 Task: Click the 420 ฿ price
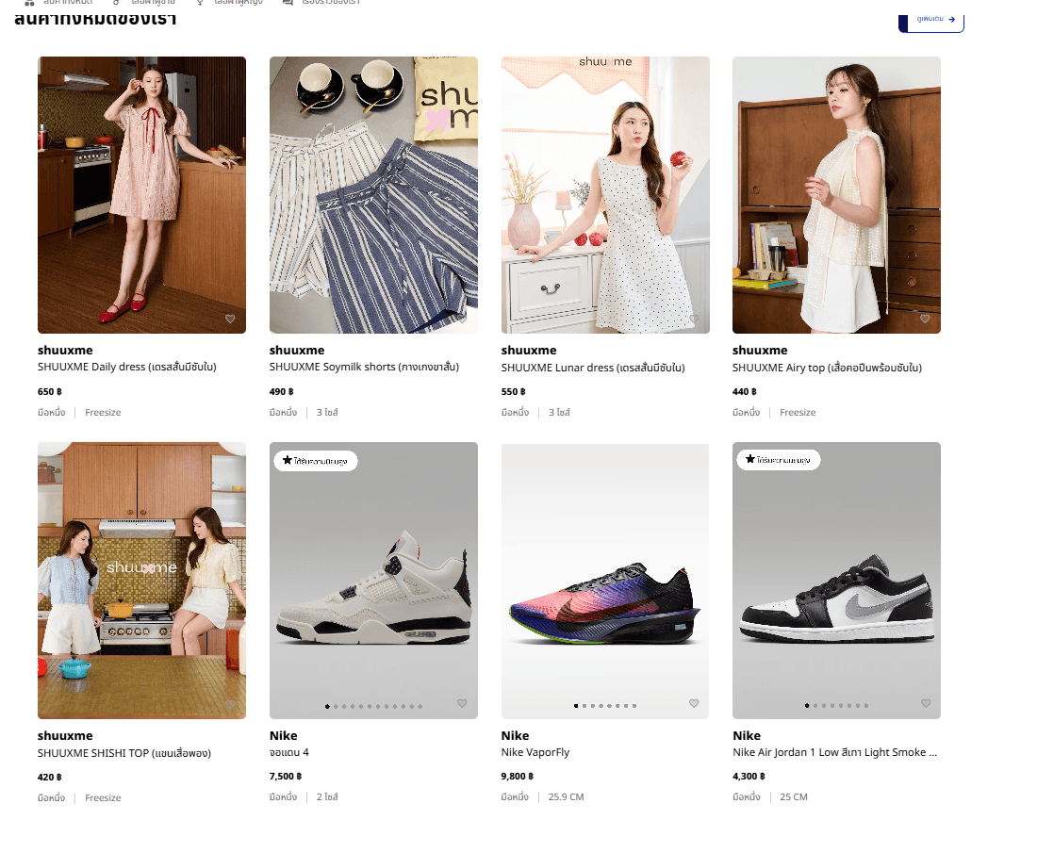pos(50,778)
